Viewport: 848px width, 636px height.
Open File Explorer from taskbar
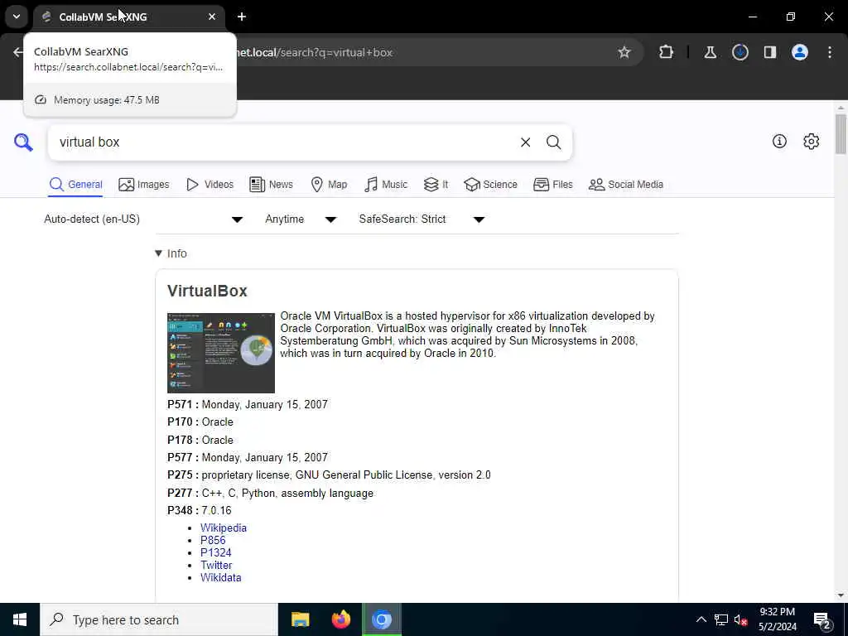(x=300, y=619)
